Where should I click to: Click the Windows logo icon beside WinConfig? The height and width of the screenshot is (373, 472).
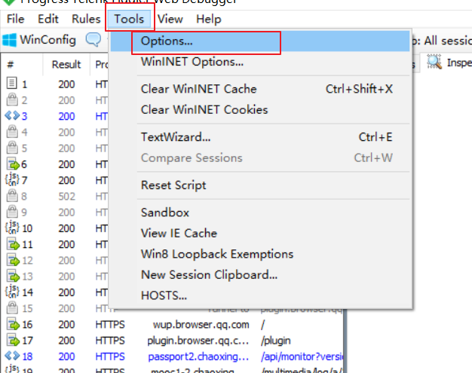coord(9,40)
